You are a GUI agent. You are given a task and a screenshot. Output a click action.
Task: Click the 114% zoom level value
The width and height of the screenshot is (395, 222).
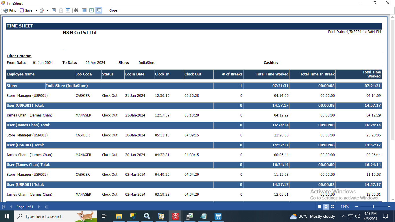345,207
